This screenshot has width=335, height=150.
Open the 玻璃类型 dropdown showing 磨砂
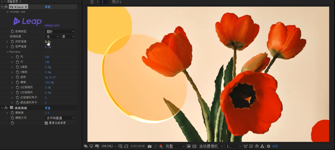[60, 31]
